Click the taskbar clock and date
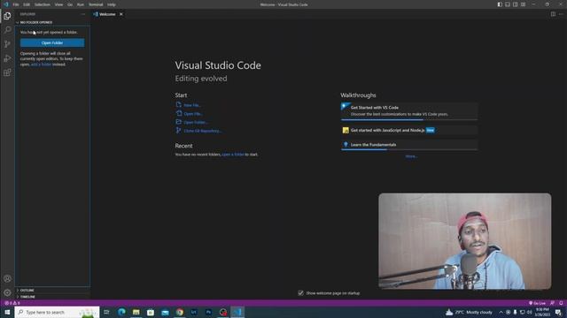Viewport: 567px width, 318px height. pos(542,312)
